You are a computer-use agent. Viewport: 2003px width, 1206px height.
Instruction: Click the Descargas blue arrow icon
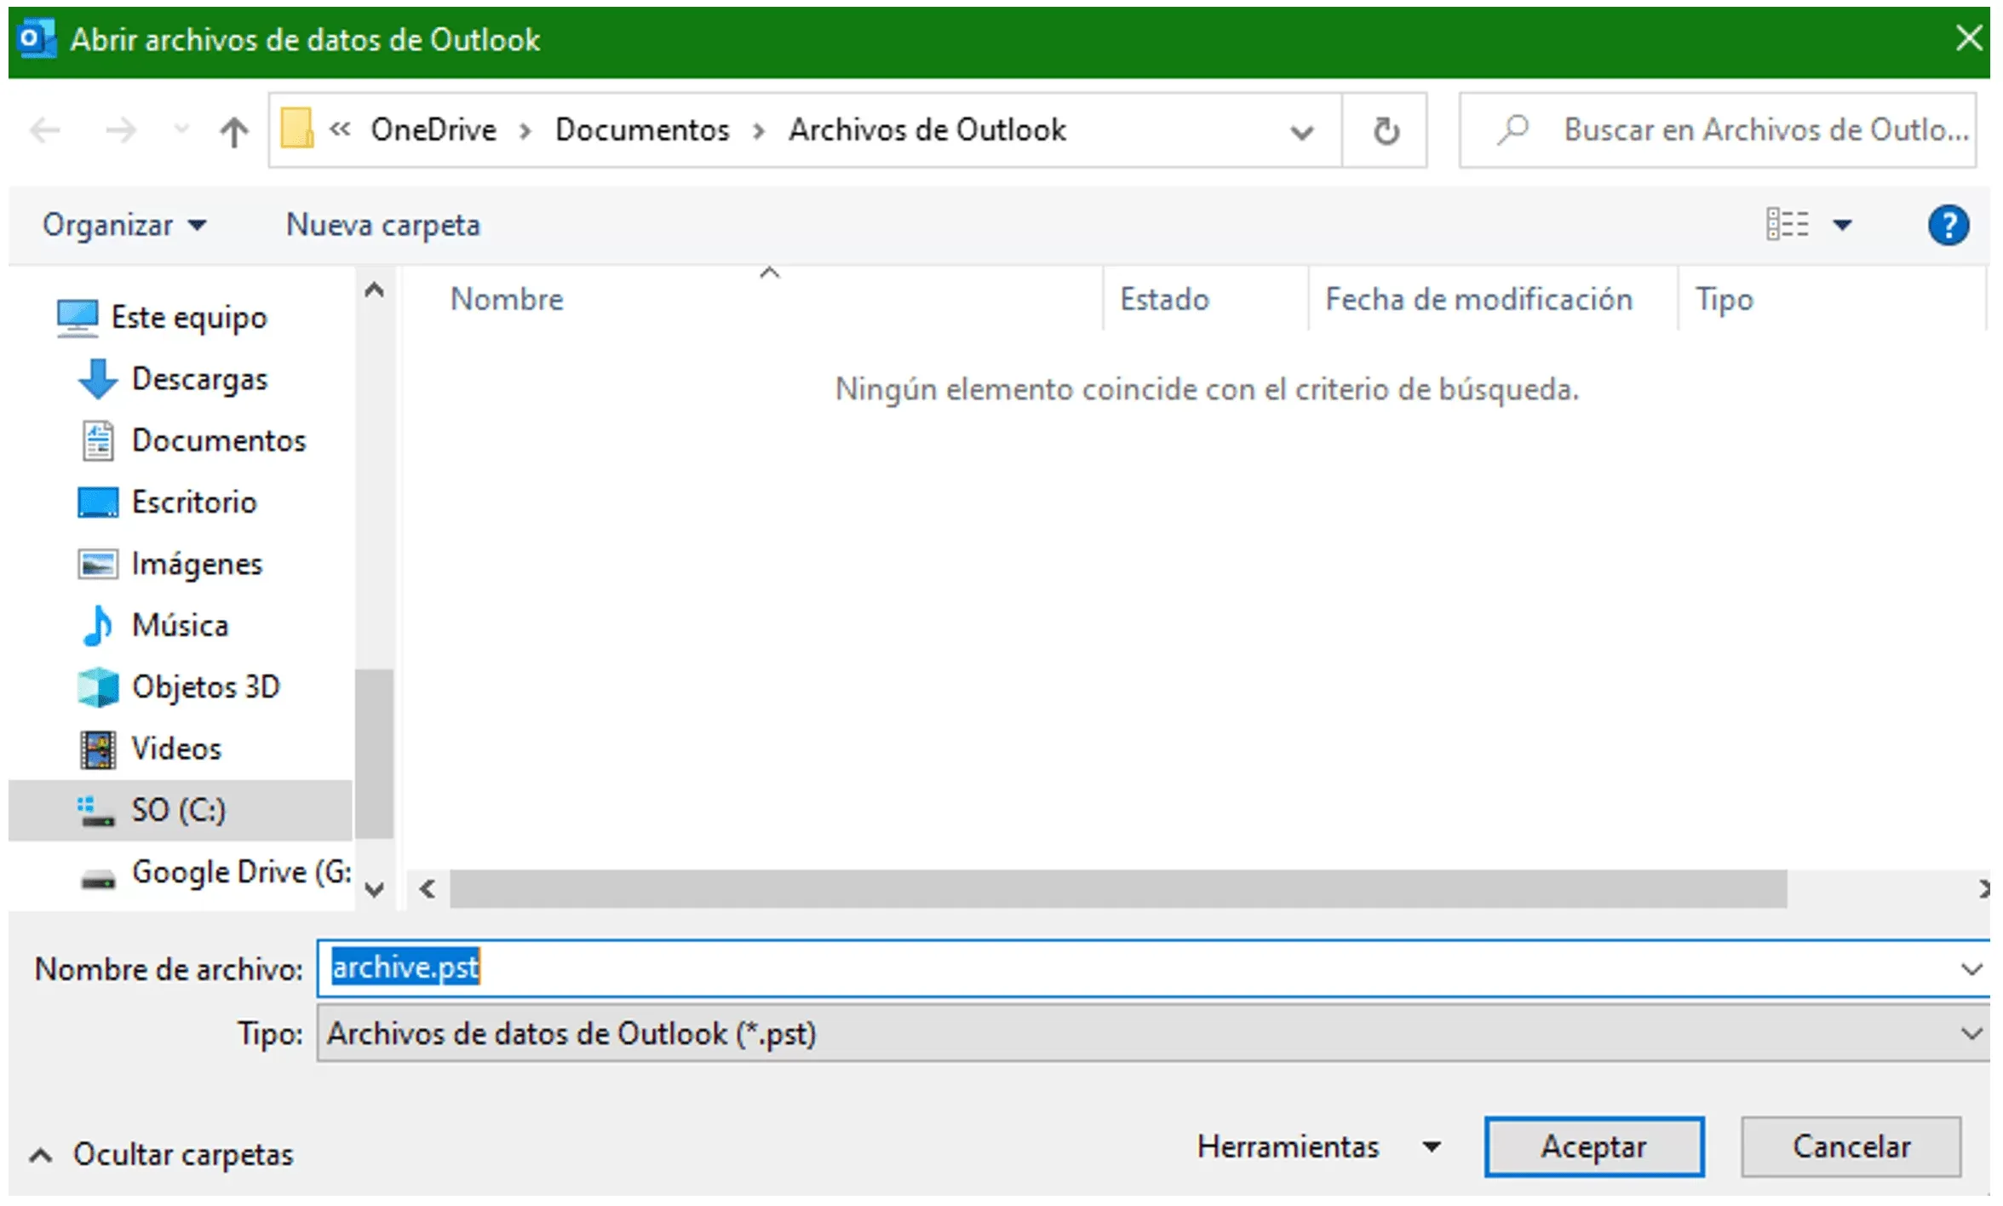coord(98,379)
